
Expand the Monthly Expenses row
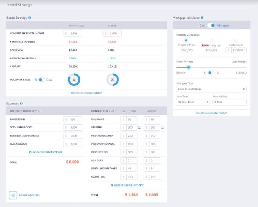(11, 41)
